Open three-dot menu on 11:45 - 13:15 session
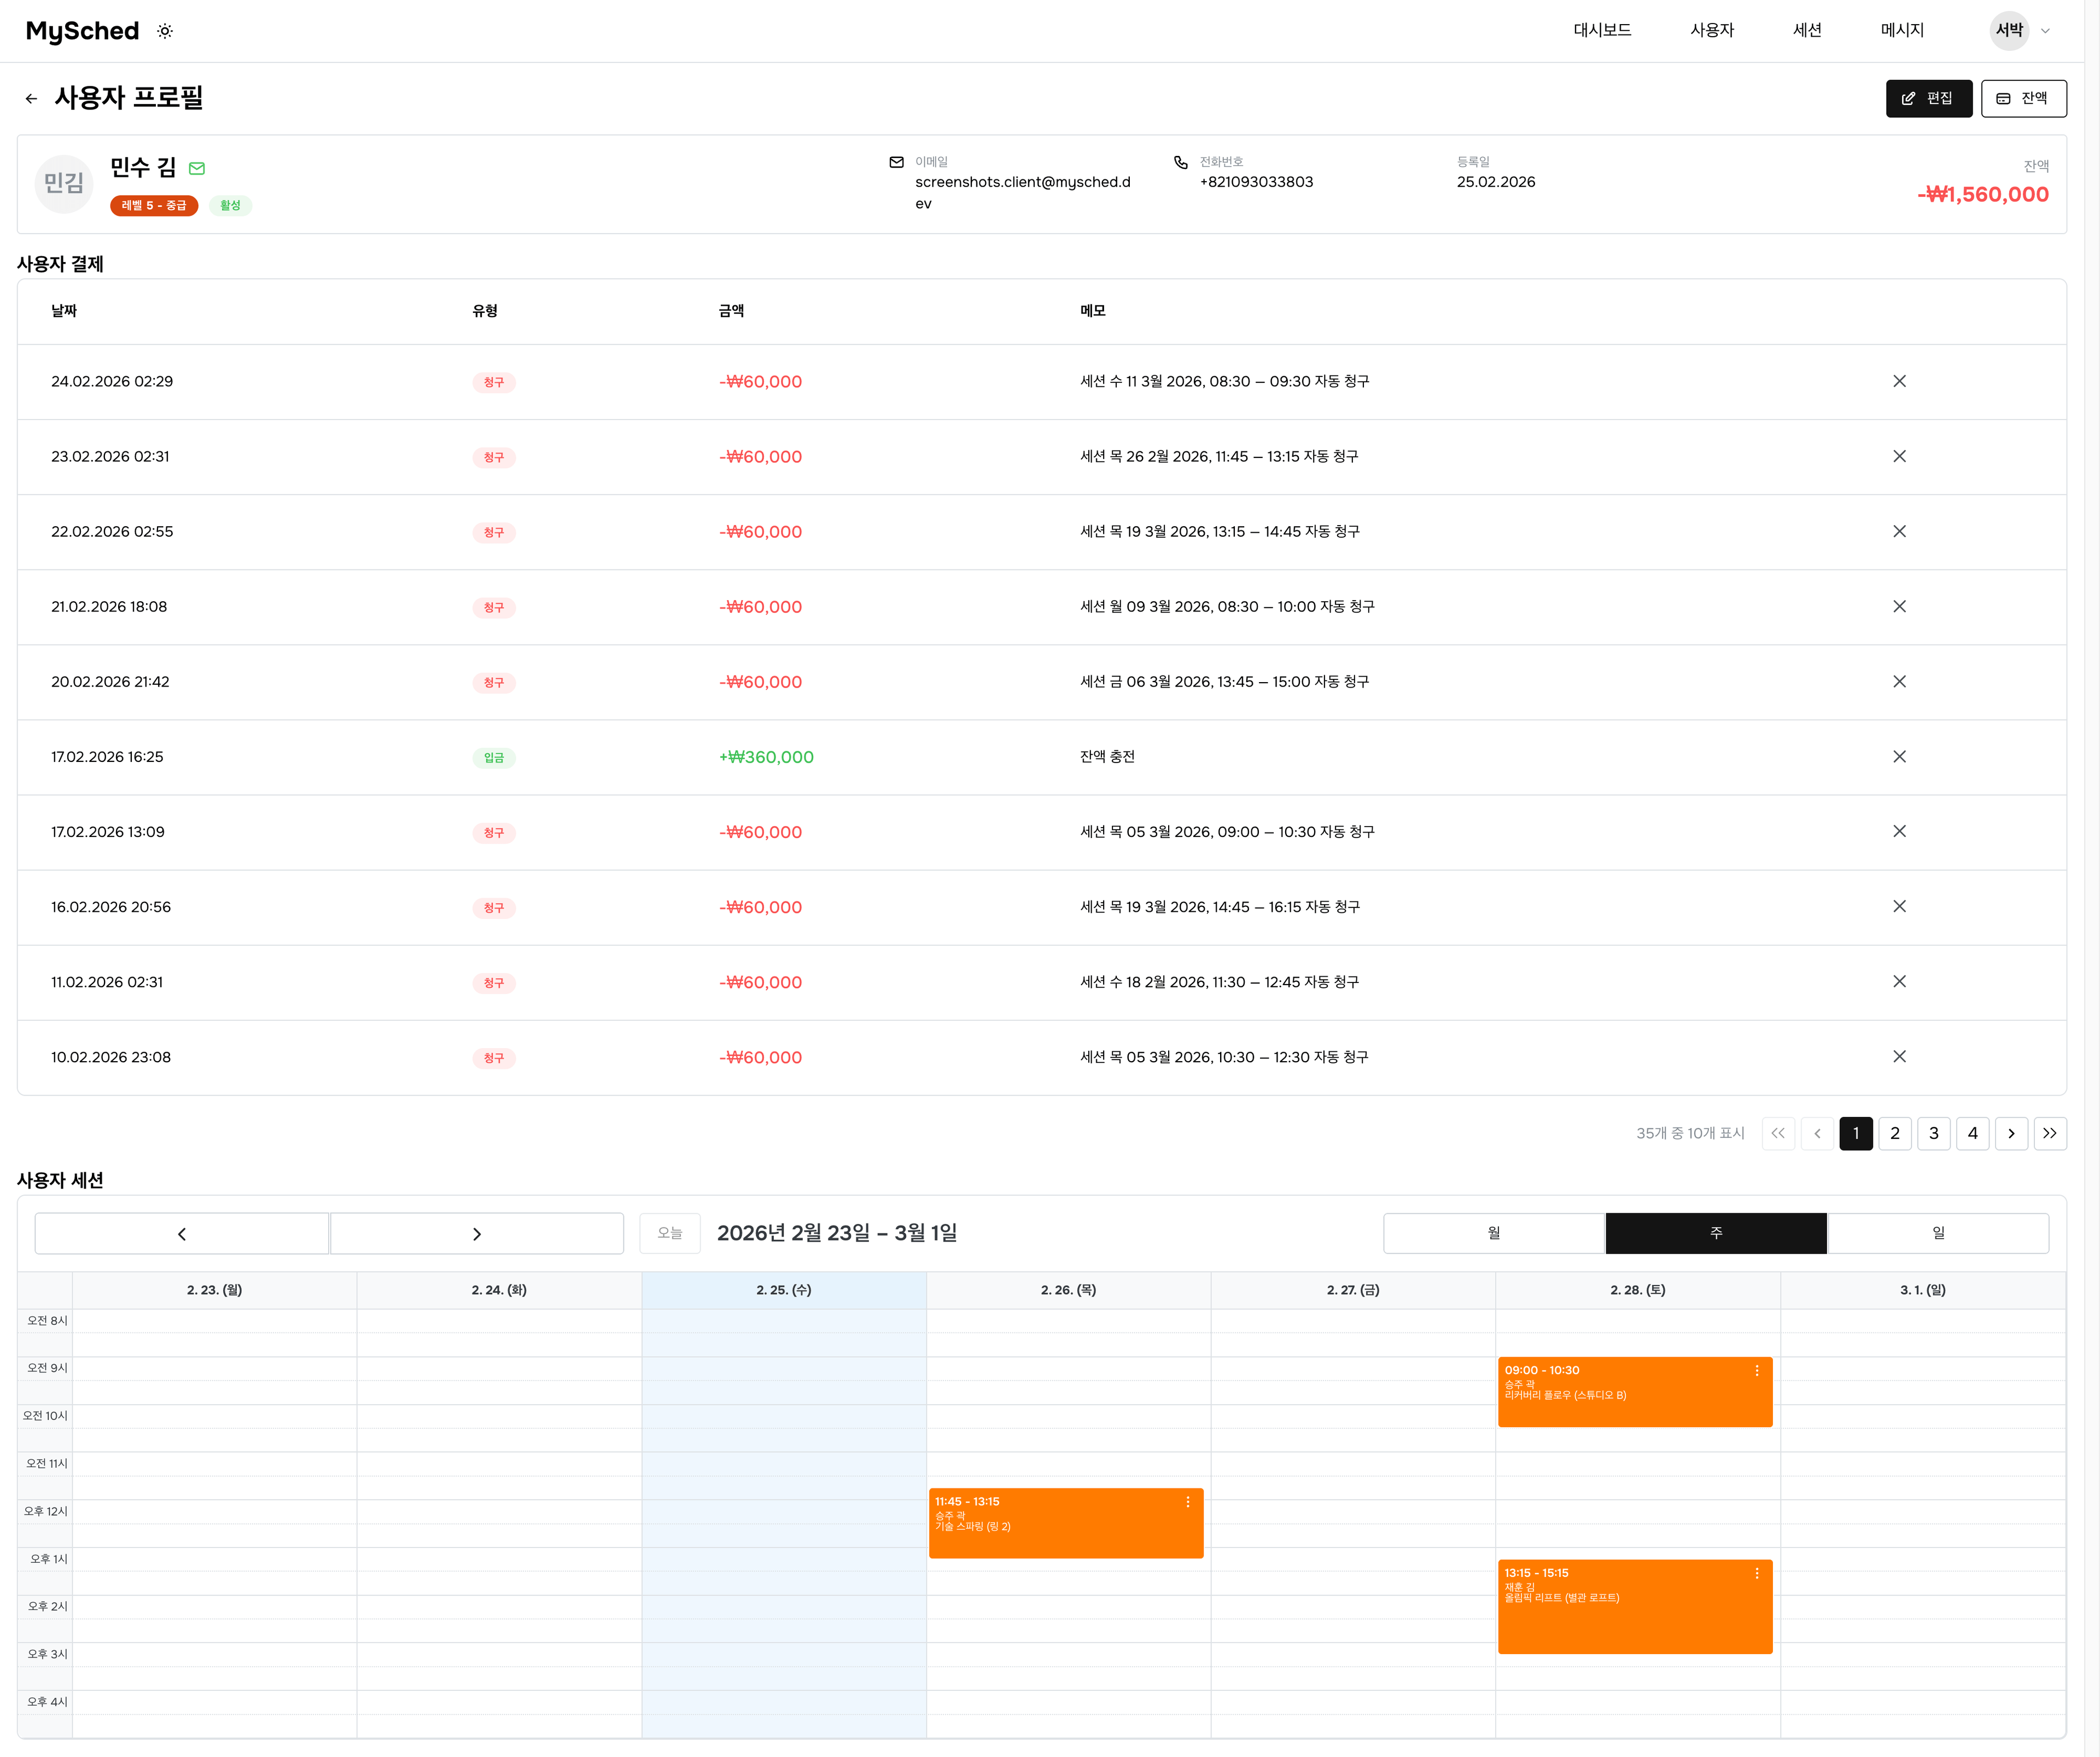Screen dimensions: 2100x1757 [x=1187, y=1502]
